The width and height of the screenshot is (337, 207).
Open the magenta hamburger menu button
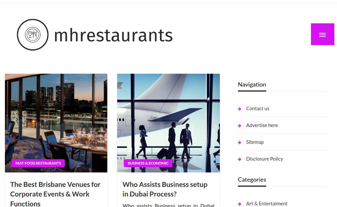click(323, 34)
